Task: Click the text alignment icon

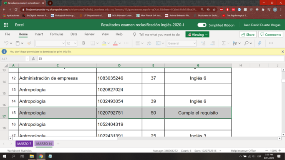Action: coord(138,43)
